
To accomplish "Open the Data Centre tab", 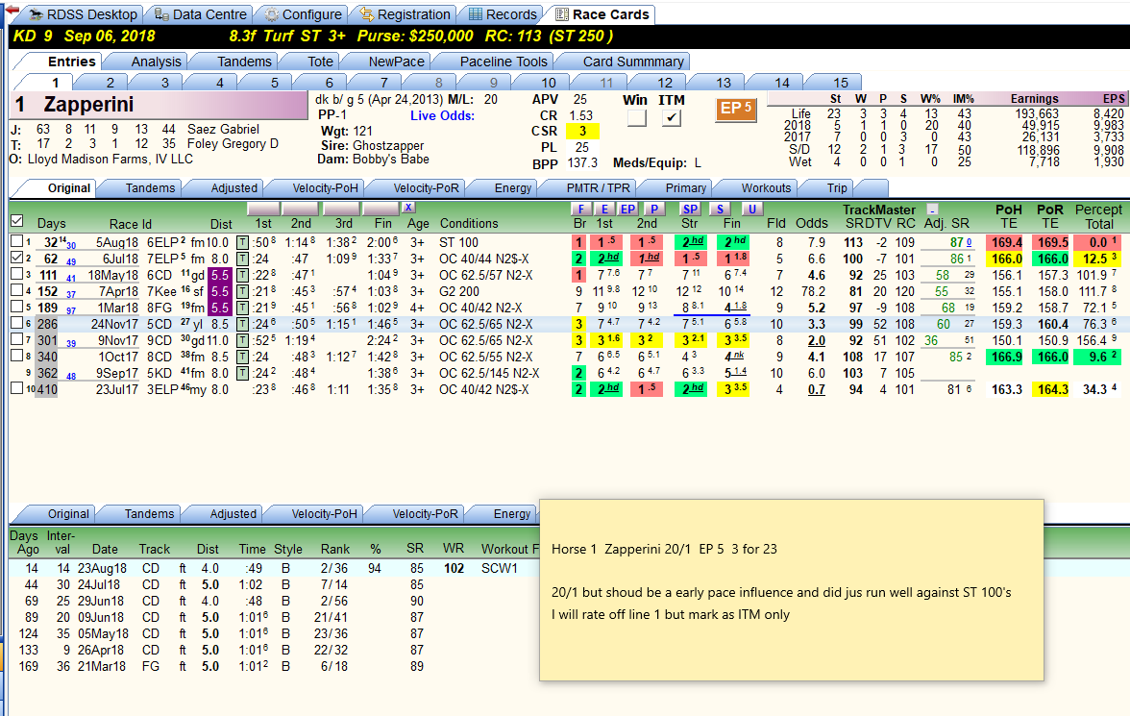I will 200,14.
